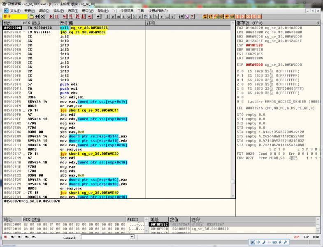Open the 插件(P) menu

click(58, 11)
